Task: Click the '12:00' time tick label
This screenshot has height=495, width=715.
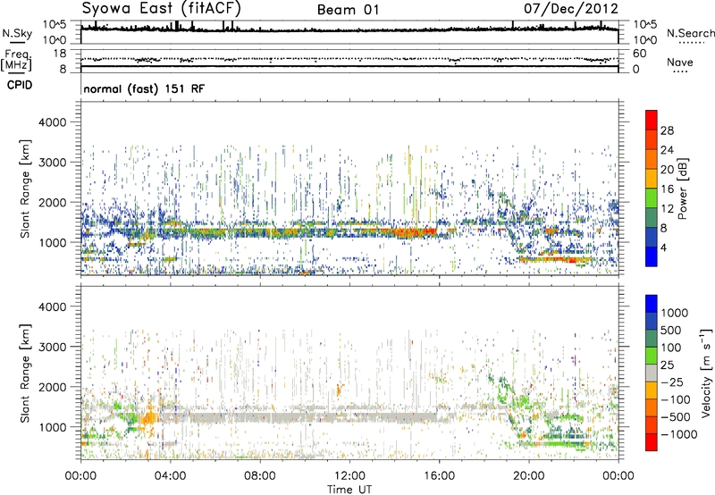Action: pyautogui.click(x=349, y=476)
